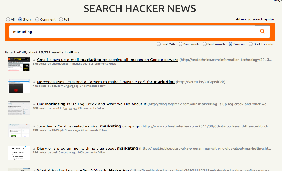Open Jonathan's Card viral marketing story
This screenshot has height=171, width=282.
pyautogui.click(x=88, y=126)
